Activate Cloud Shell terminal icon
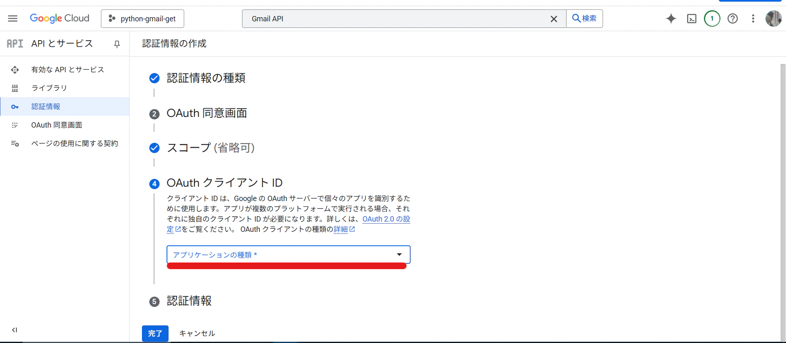The image size is (786, 343). click(x=692, y=18)
